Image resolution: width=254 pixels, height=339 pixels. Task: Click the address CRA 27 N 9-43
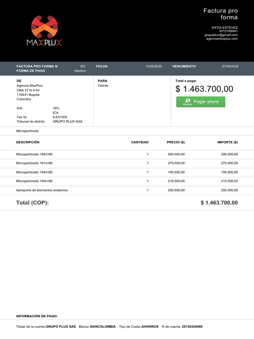tap(28, 90)
